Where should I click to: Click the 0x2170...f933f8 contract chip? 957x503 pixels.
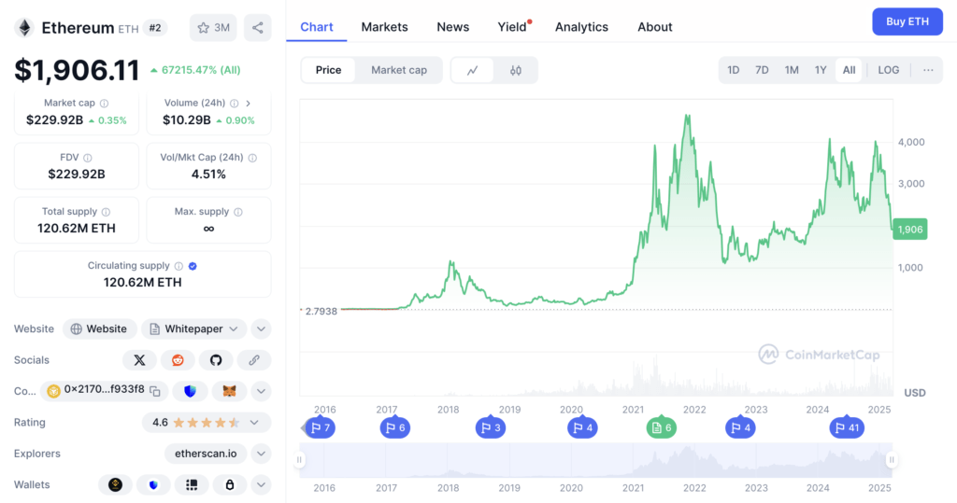[105, 391]
